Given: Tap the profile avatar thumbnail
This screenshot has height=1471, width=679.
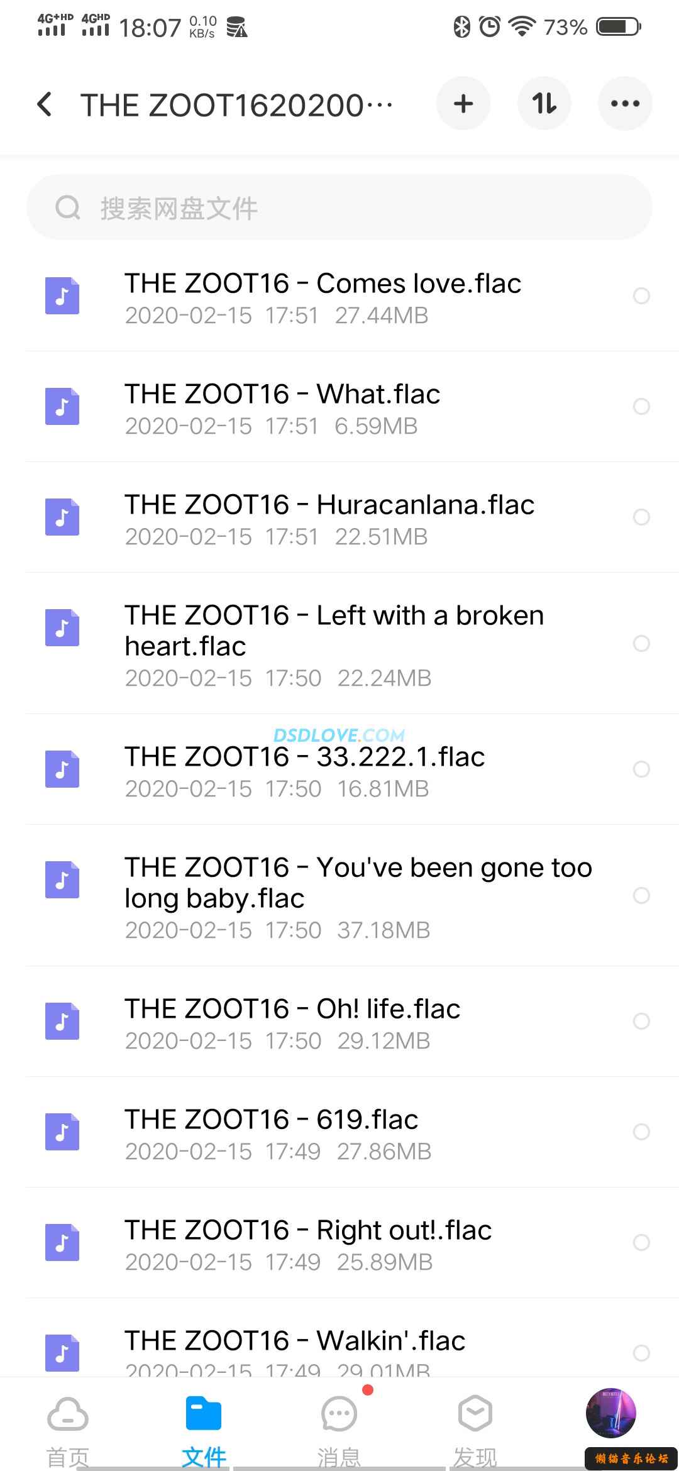Looking at the screenshot, I should [611, 1413].
